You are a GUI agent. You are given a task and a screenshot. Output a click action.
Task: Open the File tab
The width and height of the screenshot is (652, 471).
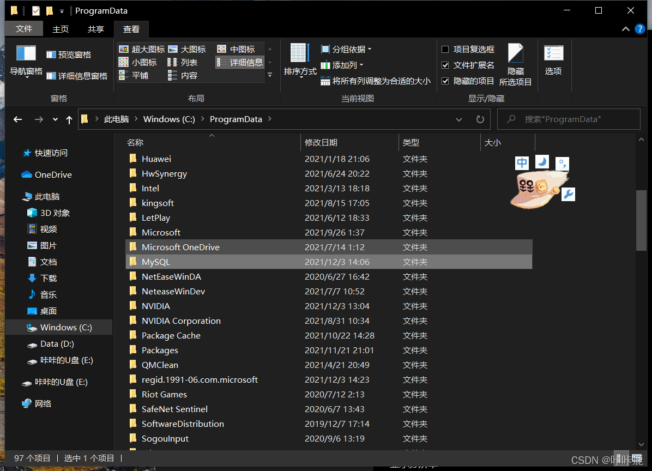(23, 29)
